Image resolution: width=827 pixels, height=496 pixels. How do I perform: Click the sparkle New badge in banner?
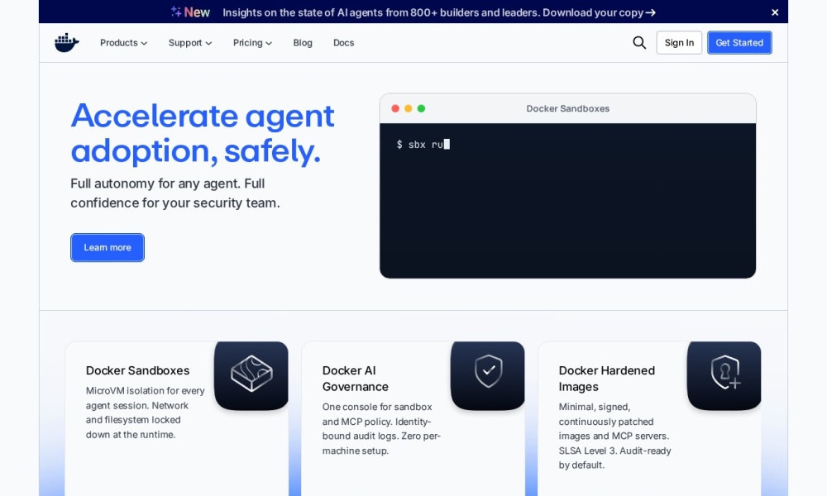click(x=190, y=12)
